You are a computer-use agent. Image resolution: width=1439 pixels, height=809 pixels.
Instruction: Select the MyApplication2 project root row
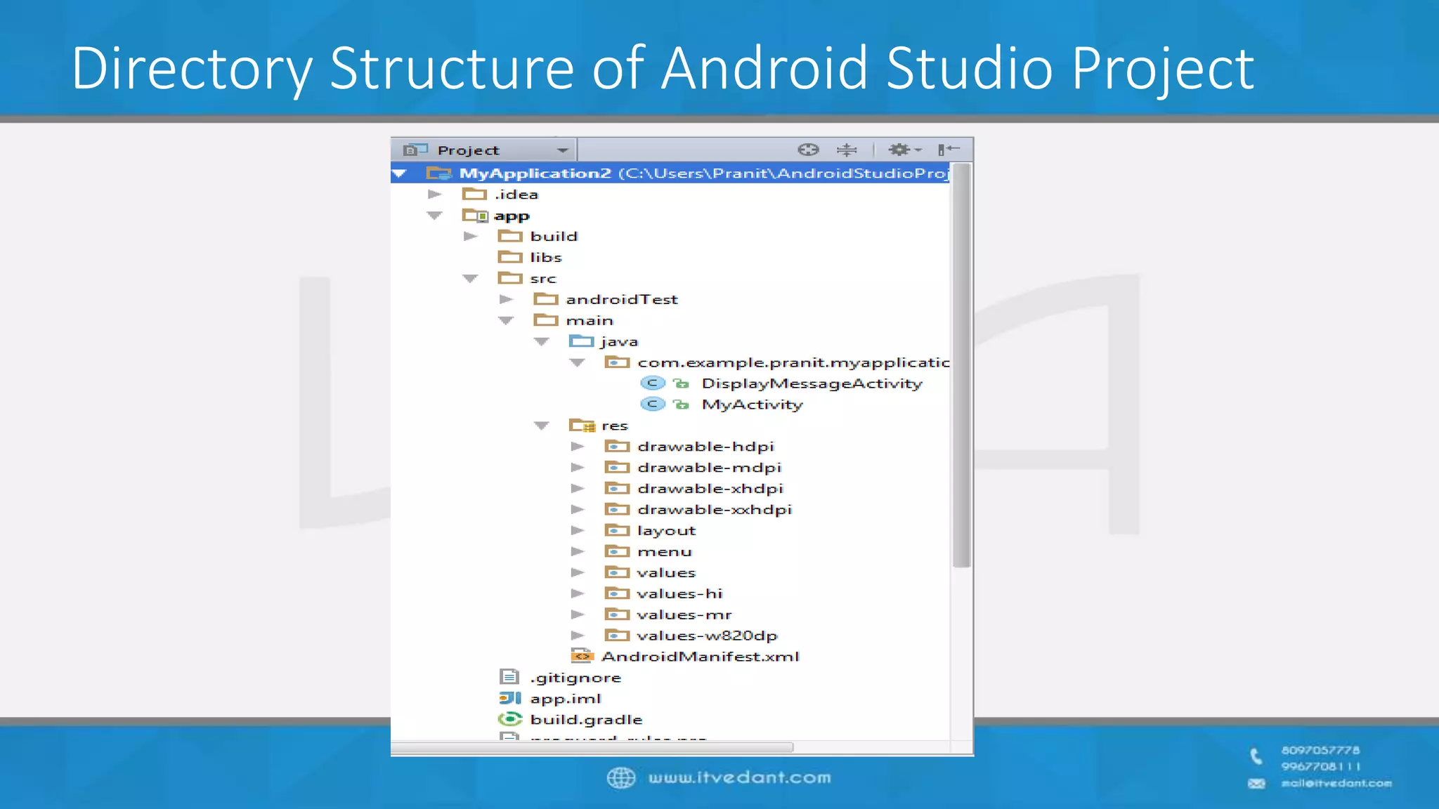(670, 173)
